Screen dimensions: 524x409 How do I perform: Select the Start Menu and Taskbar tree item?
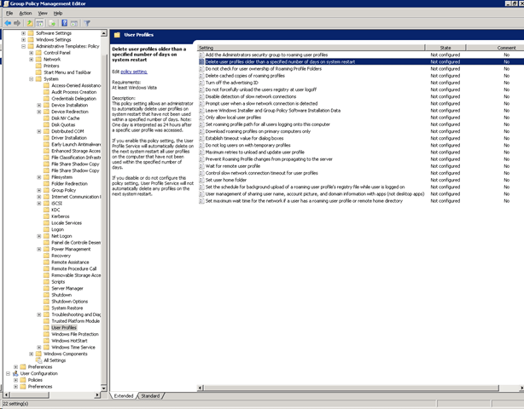pos(67,72)
